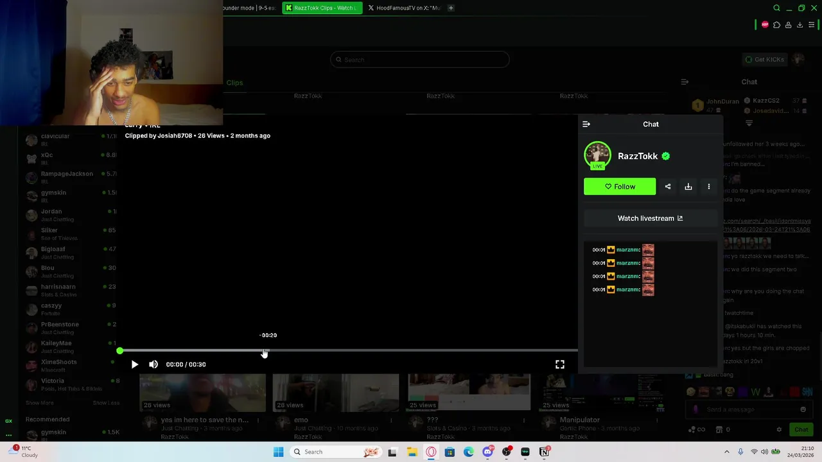Expand the chat leaderboard chevron
This screenshot has width=822, height=462.
pos(749,123)
